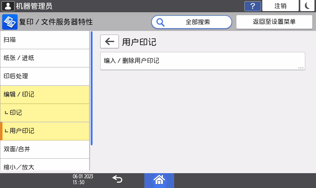Viewport: 316px width, 188px height.
Task: Open the help icon with question mark
Action: 252,6
